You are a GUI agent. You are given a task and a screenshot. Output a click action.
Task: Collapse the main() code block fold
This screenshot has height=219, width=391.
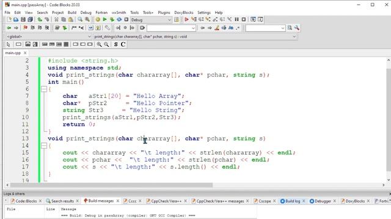click(44, 89)
